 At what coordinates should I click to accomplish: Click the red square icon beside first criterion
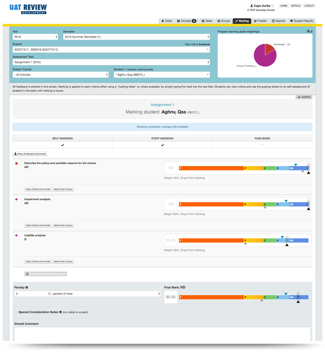point(17,164)
